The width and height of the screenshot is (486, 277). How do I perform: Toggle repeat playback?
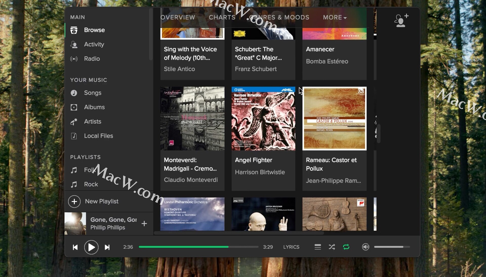click(x=346, y=247)
